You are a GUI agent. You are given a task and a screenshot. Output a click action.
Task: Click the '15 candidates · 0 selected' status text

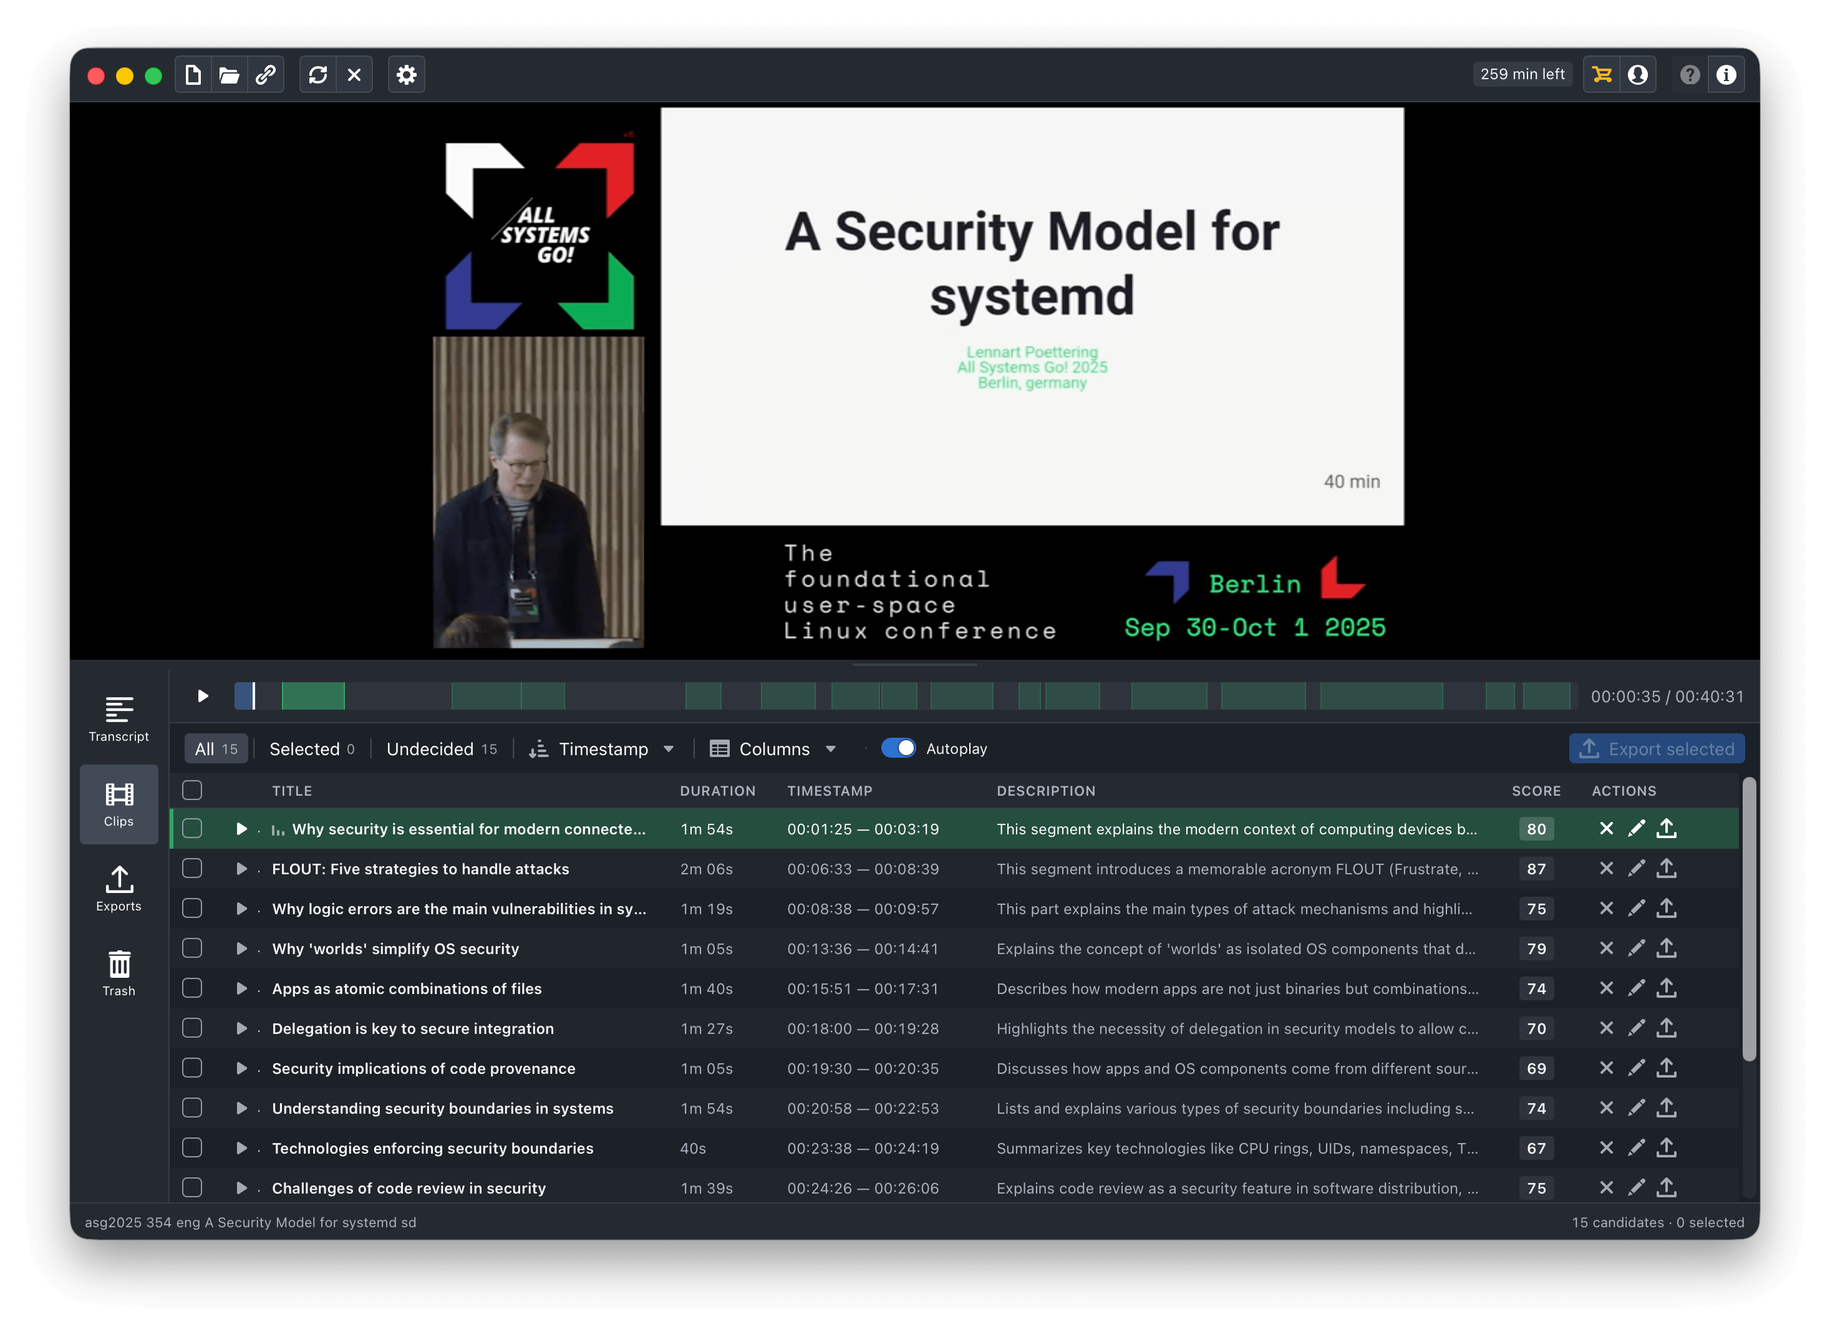tap(1657, 1222)
